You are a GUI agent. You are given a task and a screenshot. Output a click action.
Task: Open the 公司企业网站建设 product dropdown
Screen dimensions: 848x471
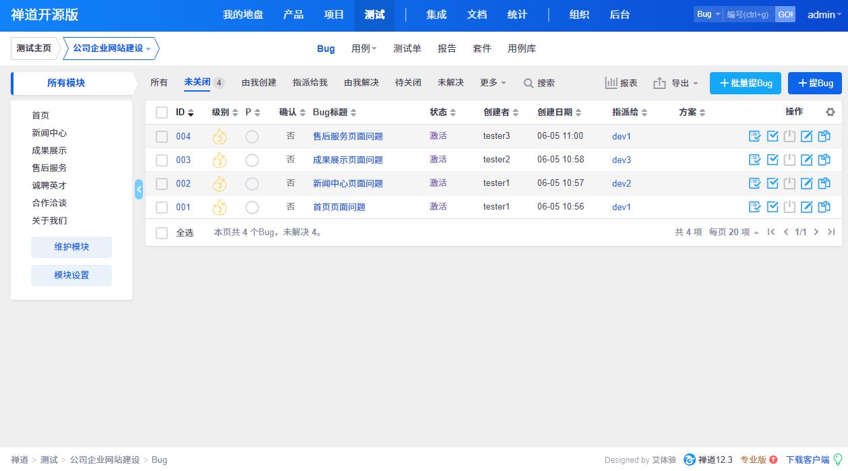(x=112, y=49)
